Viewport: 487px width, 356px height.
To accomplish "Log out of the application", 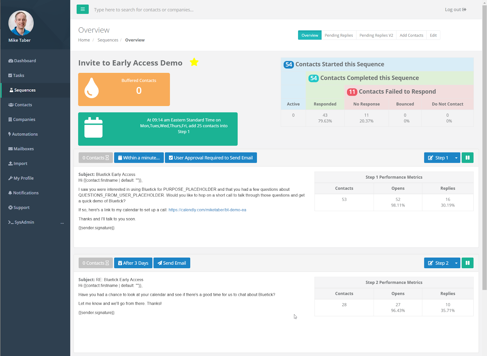I will click(455, 9).
